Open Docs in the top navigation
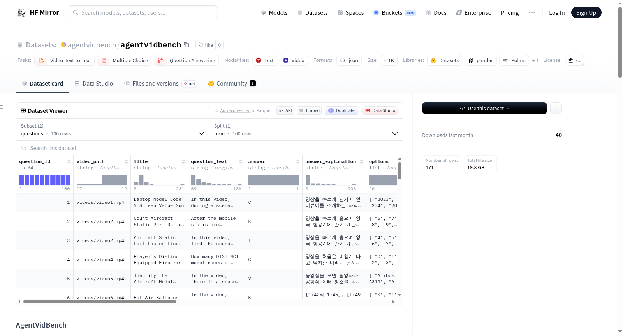 [436, 12]
